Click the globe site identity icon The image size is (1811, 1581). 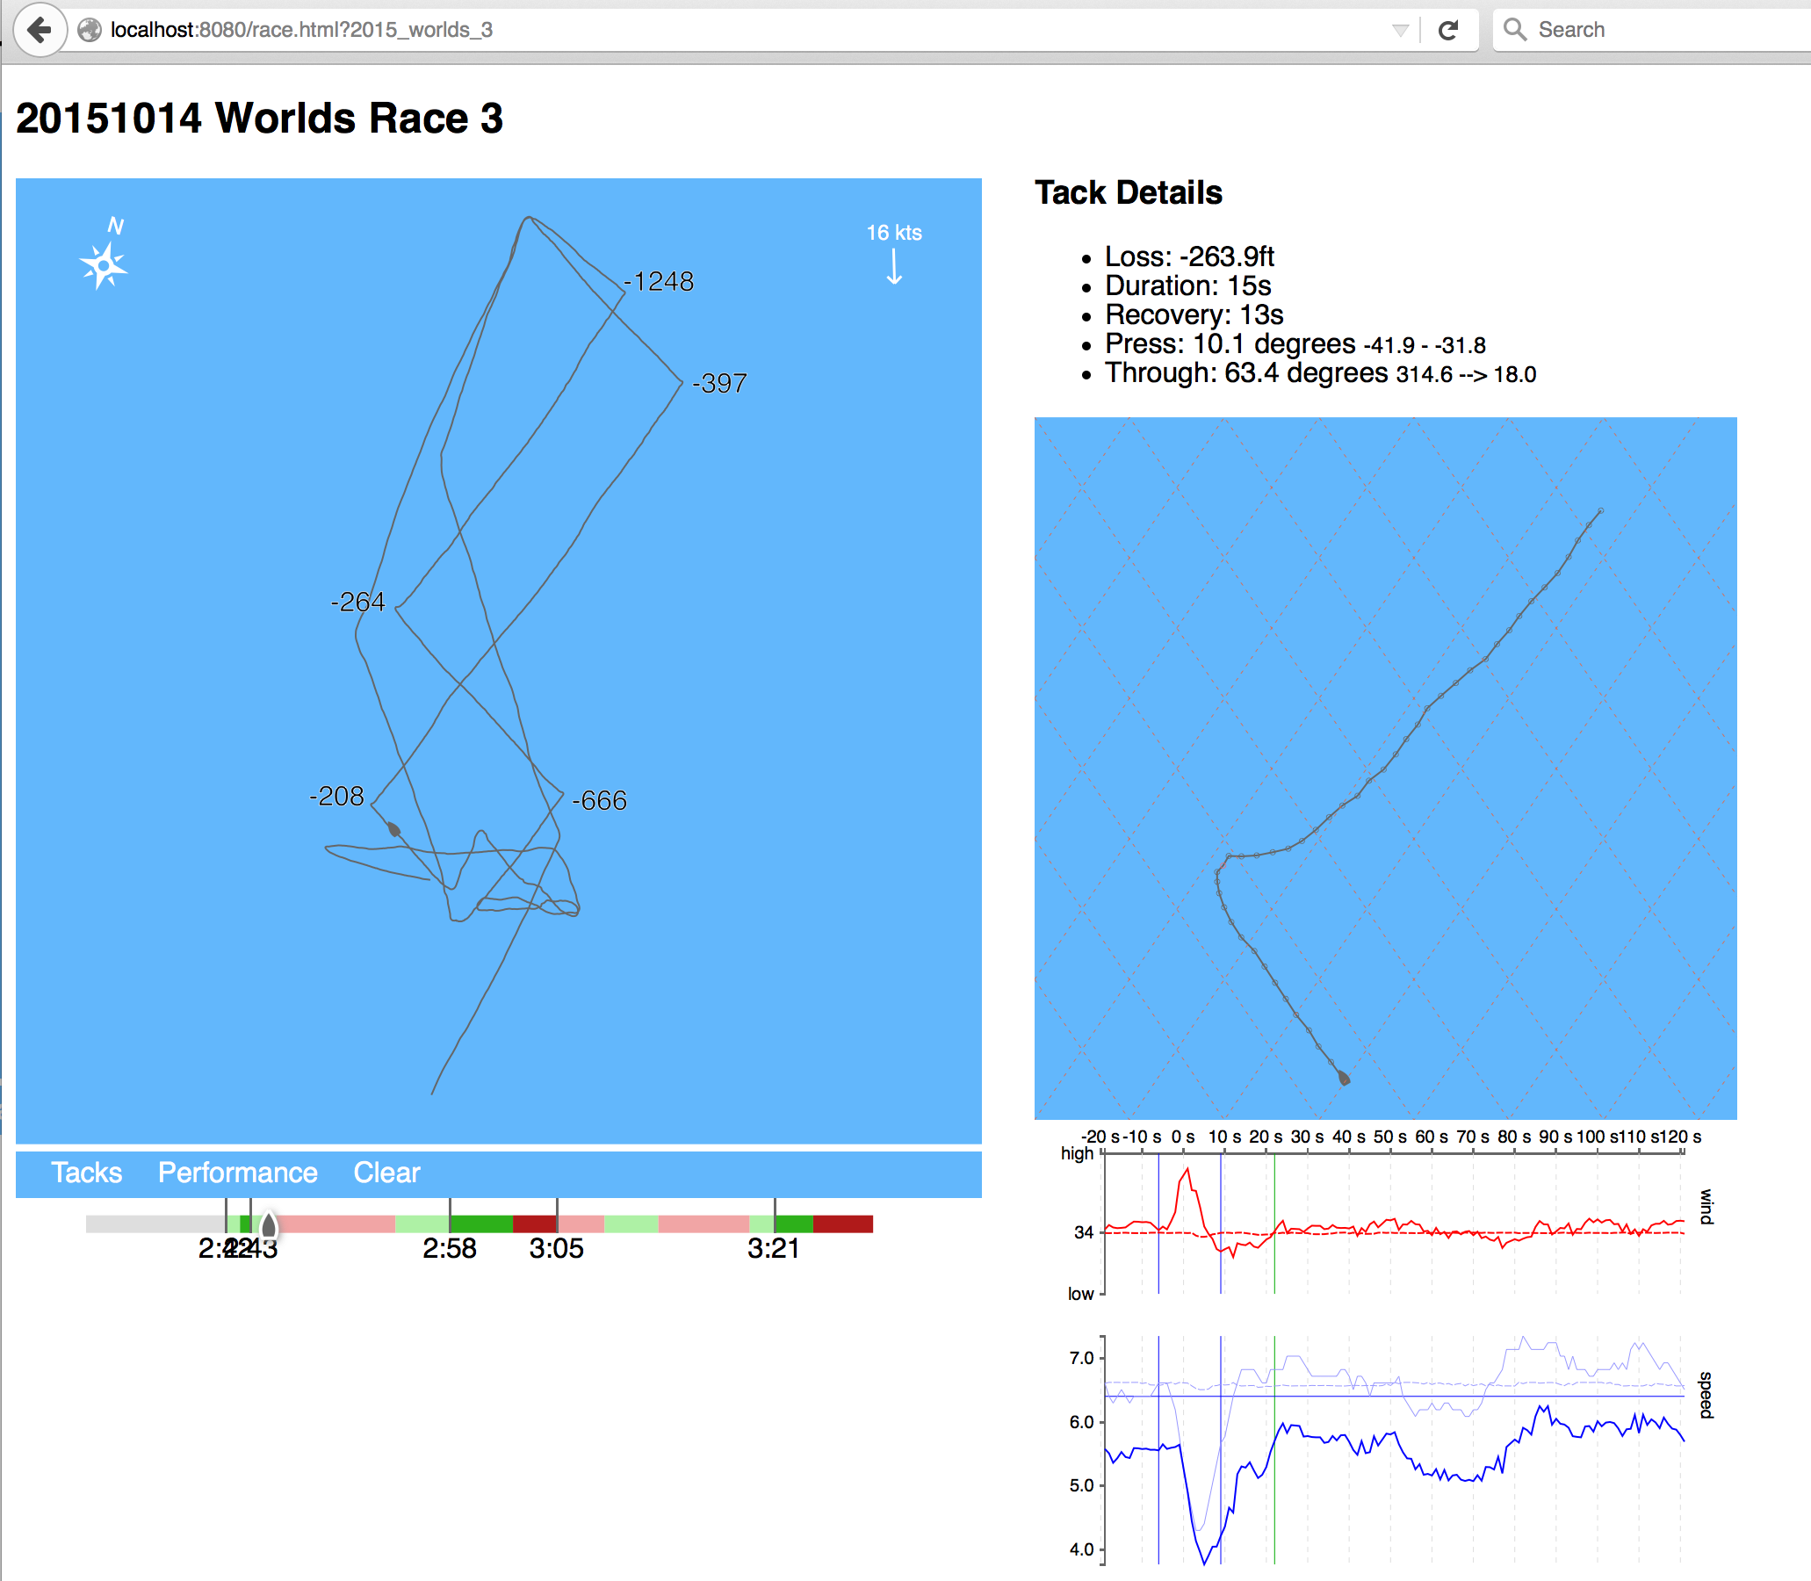coord(89,31)
